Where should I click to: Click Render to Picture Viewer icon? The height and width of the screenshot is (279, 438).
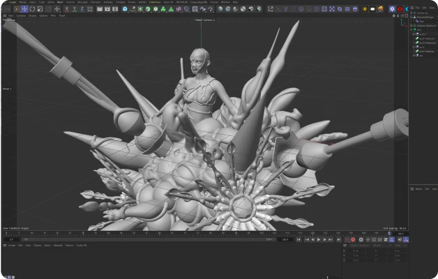click(107, 9)
